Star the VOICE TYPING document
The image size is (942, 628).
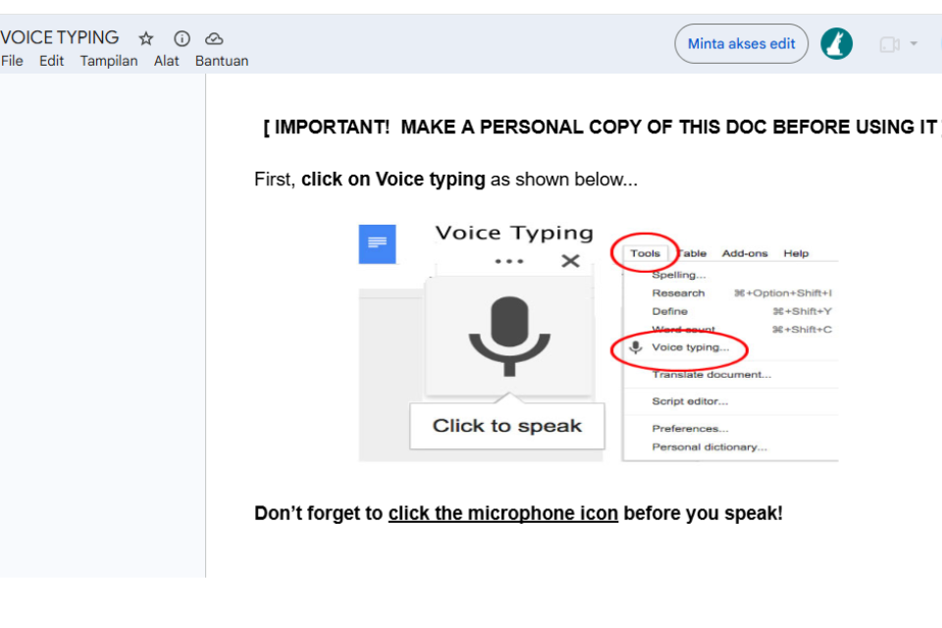coord(146,39)
